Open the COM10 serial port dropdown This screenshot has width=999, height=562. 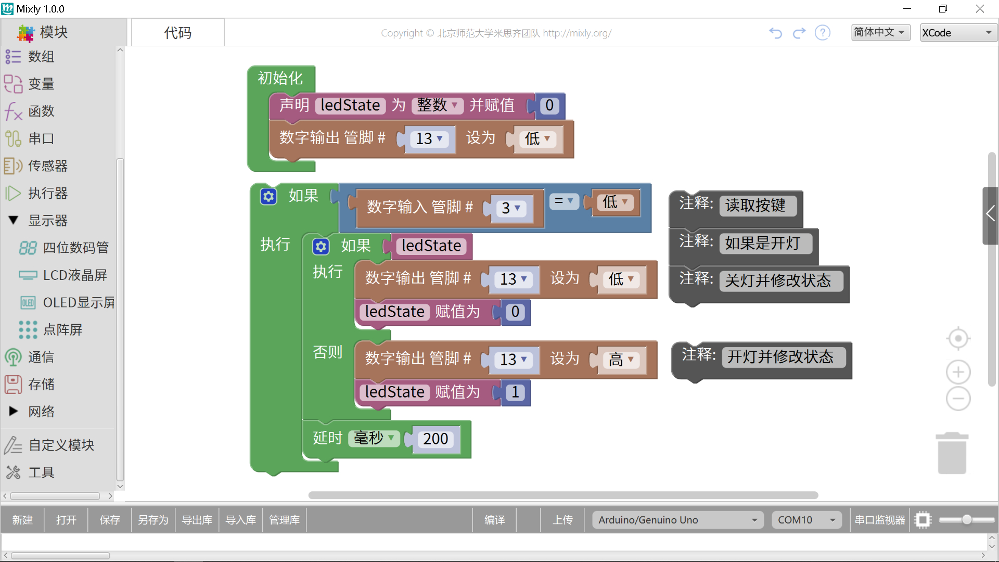click(806, 519)
